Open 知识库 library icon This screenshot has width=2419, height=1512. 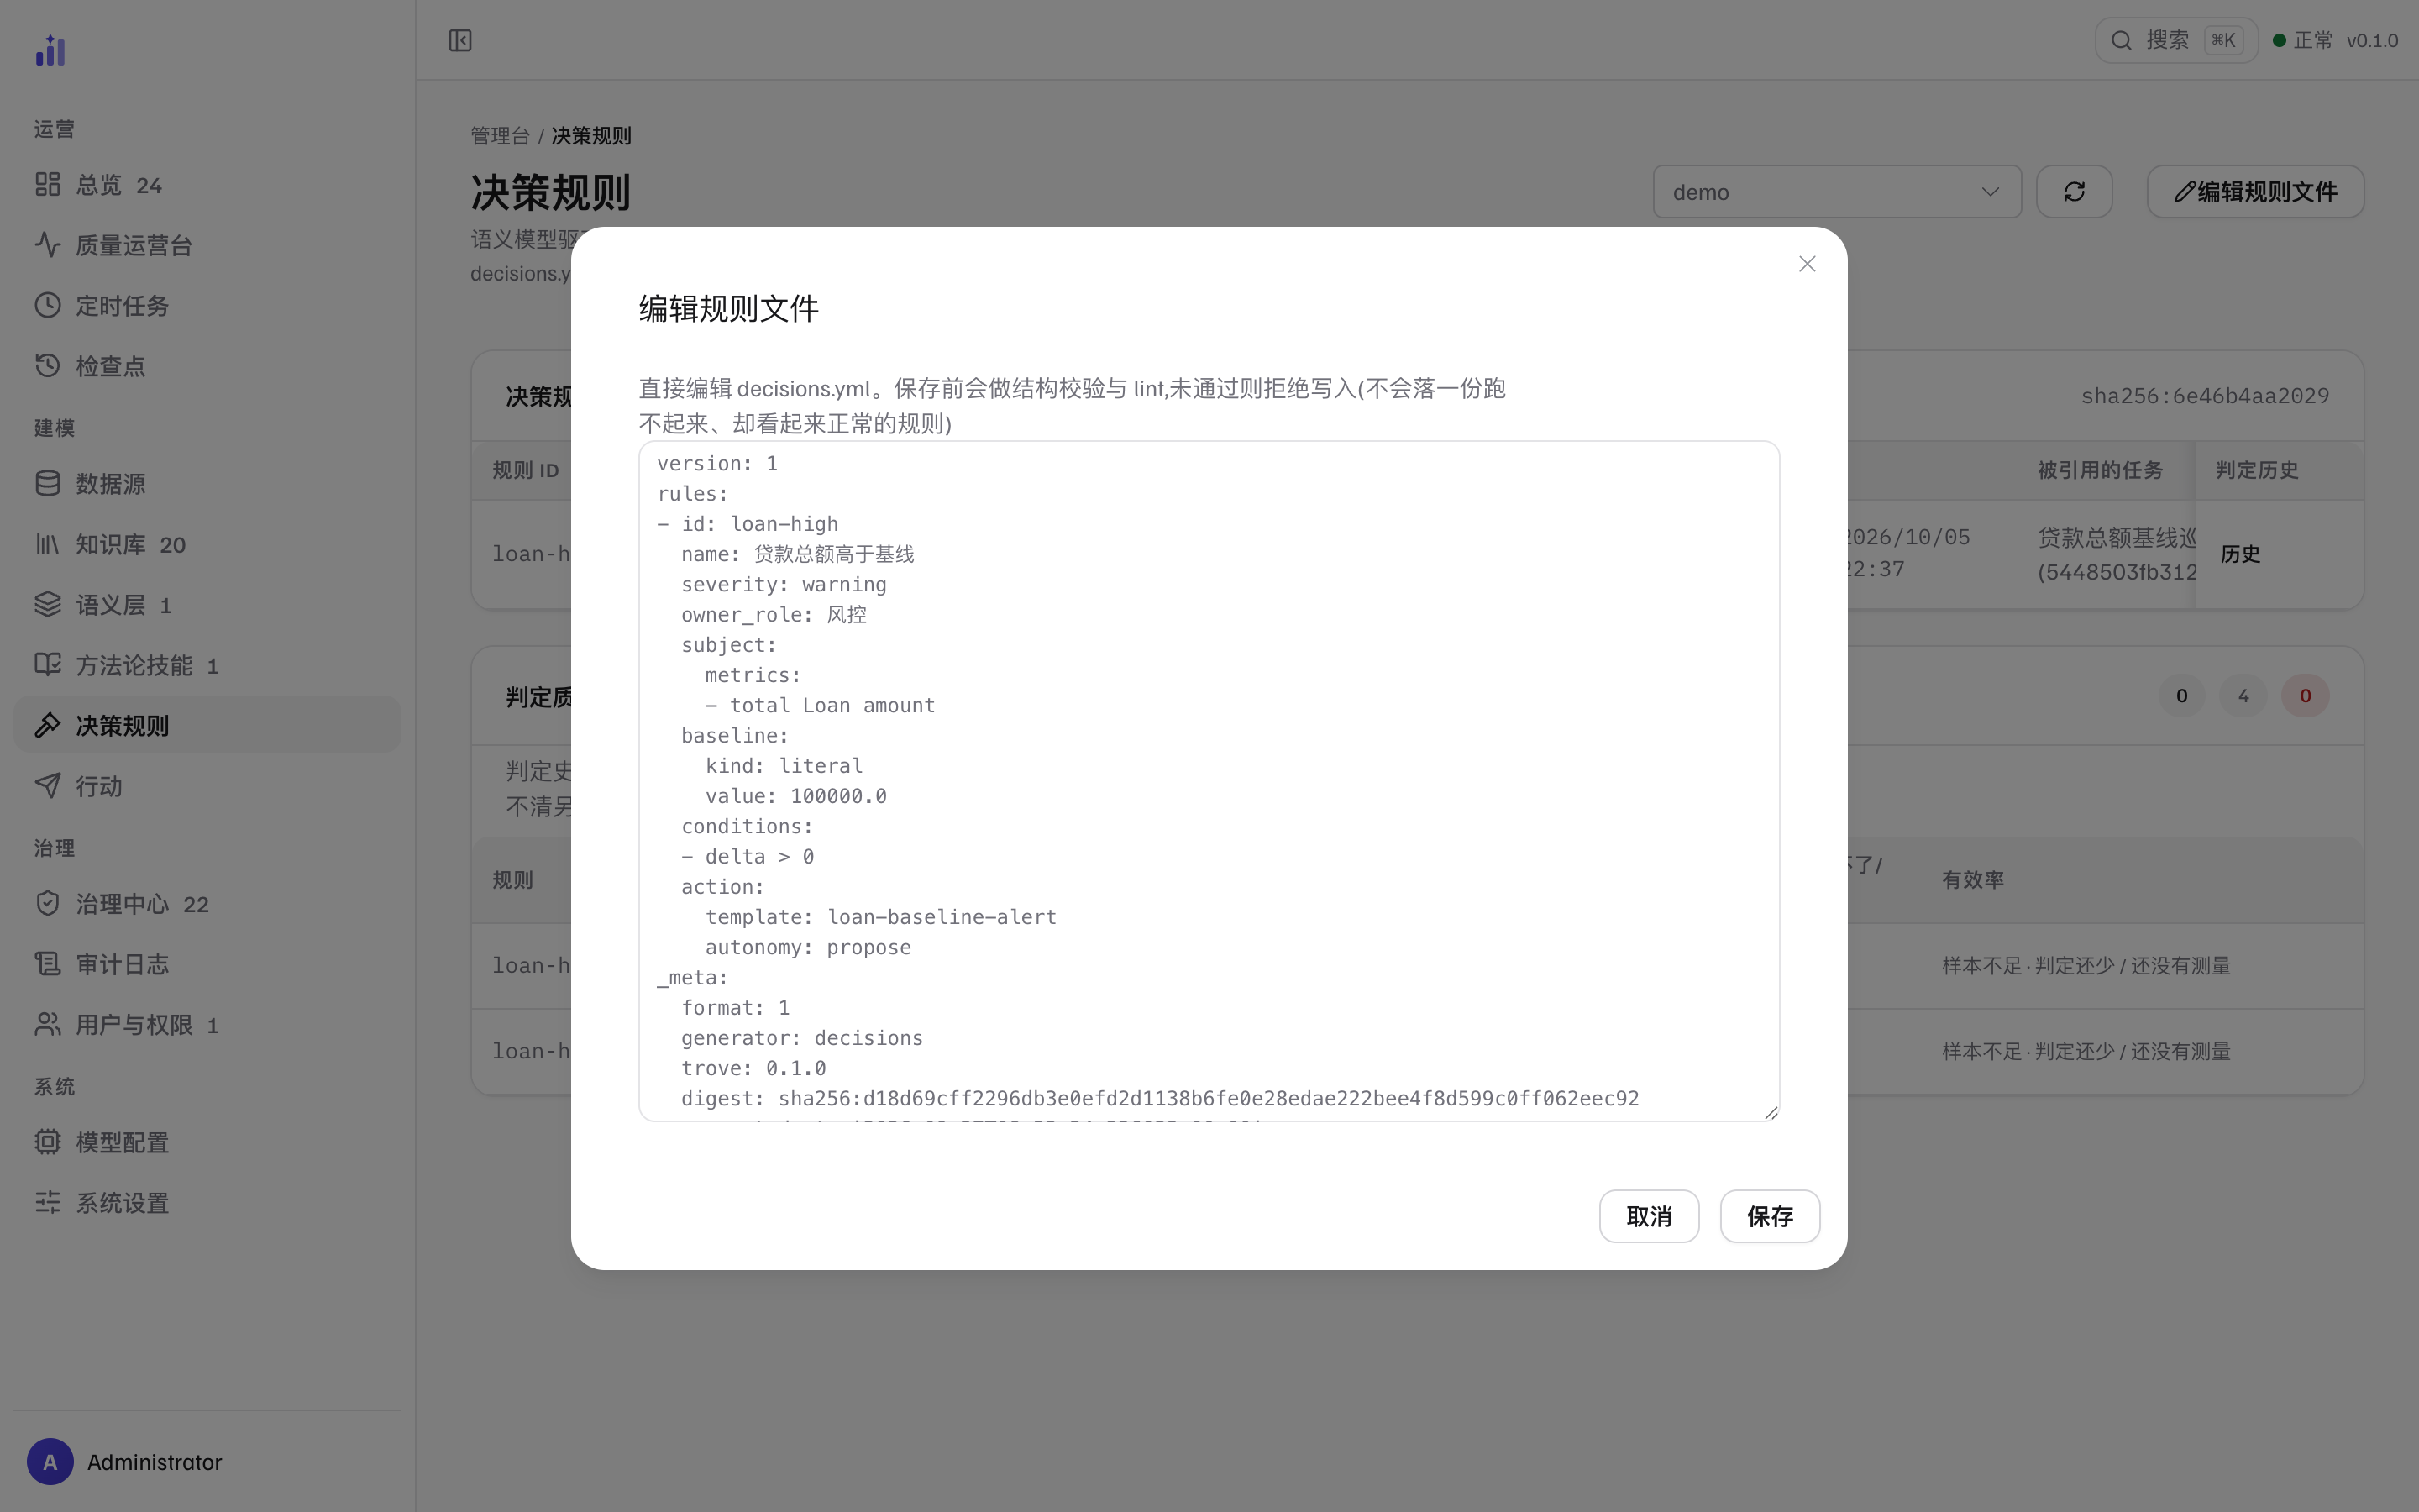pyautogui.click(x=48, y=544)
